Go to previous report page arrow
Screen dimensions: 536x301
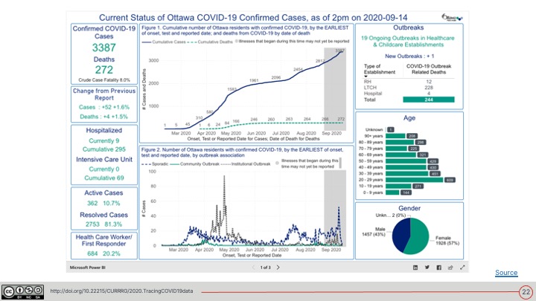(x=253, y=268)
